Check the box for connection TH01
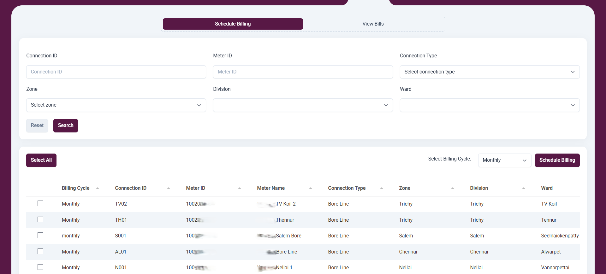 (x=40, y=219)
